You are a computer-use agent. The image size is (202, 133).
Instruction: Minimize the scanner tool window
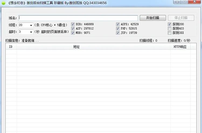tap(177, 2)
